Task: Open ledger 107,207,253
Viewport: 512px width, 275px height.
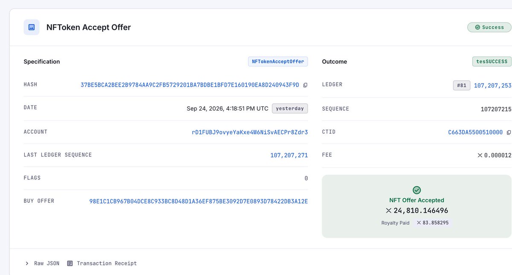Action: [x=492, y=85]
